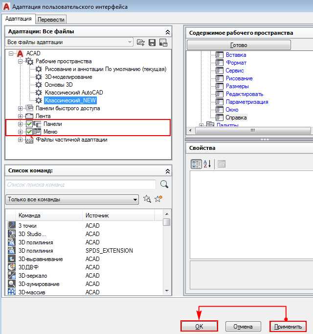Click the gear icon of Основы 3D
This screenshot has width=313, height=334.
point(39,85)
